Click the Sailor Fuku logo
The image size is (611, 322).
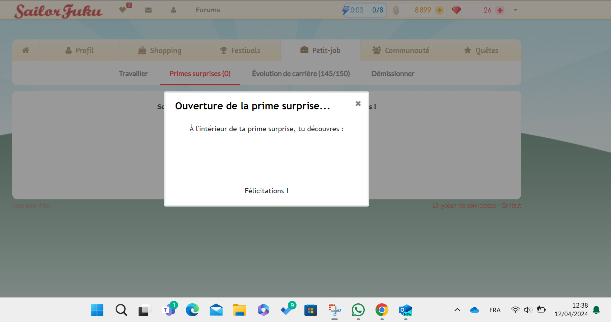tap(58, 11)
